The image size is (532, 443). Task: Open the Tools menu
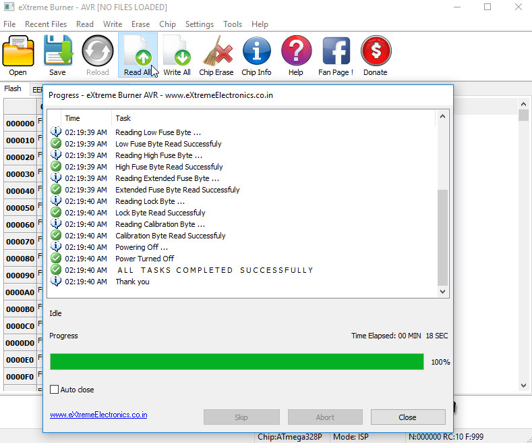pos(233,24)
